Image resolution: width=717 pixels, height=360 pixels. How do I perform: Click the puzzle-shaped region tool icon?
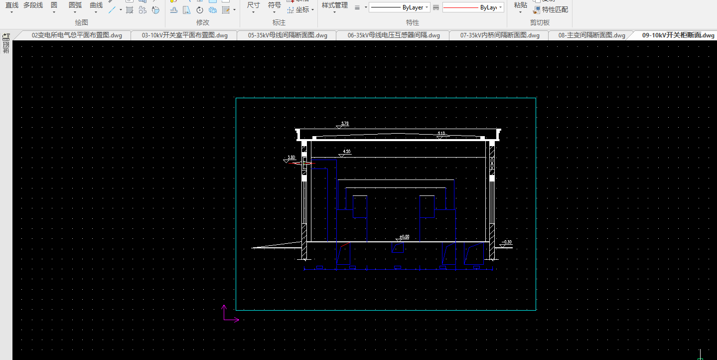143,9
